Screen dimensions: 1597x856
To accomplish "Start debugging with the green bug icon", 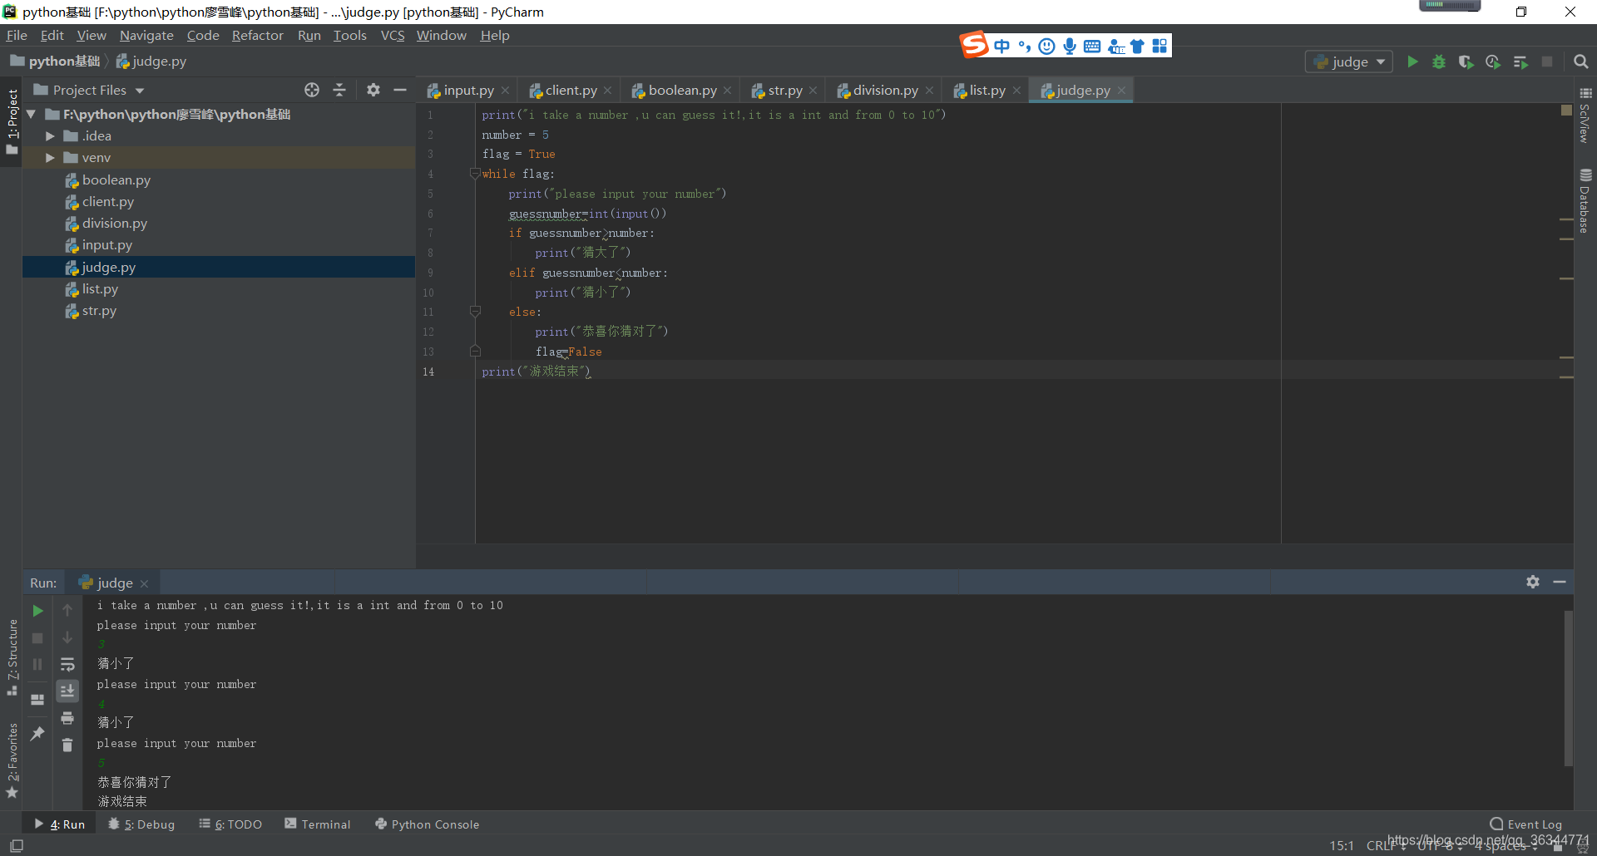I will (1439, 61).
